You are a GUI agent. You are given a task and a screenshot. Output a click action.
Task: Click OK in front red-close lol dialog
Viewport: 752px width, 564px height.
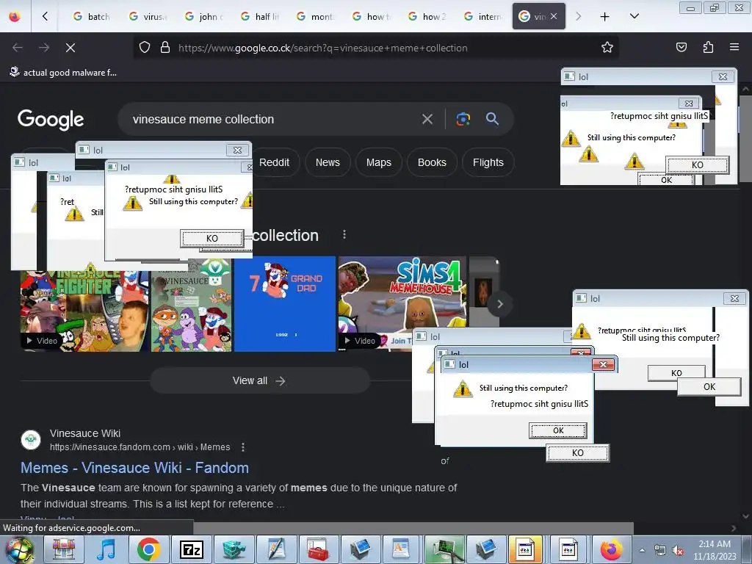(558, 430)
